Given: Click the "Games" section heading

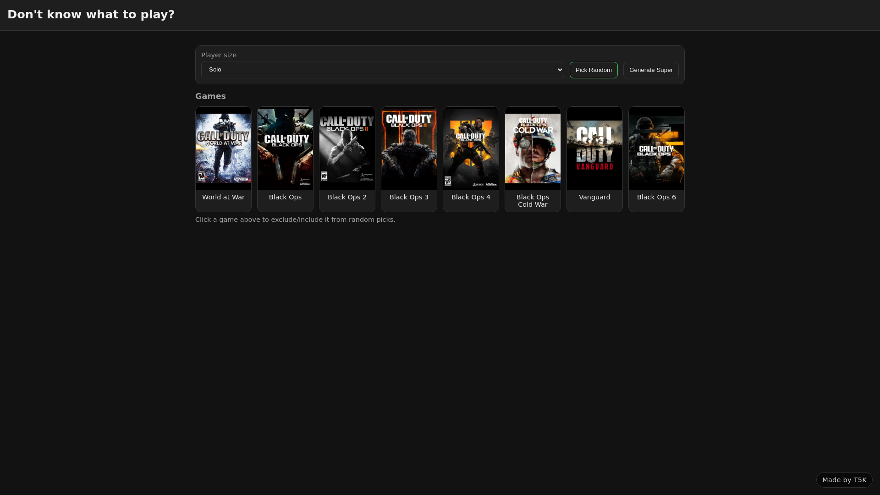Looking at the screenshot, I should (x=210, y=96).
